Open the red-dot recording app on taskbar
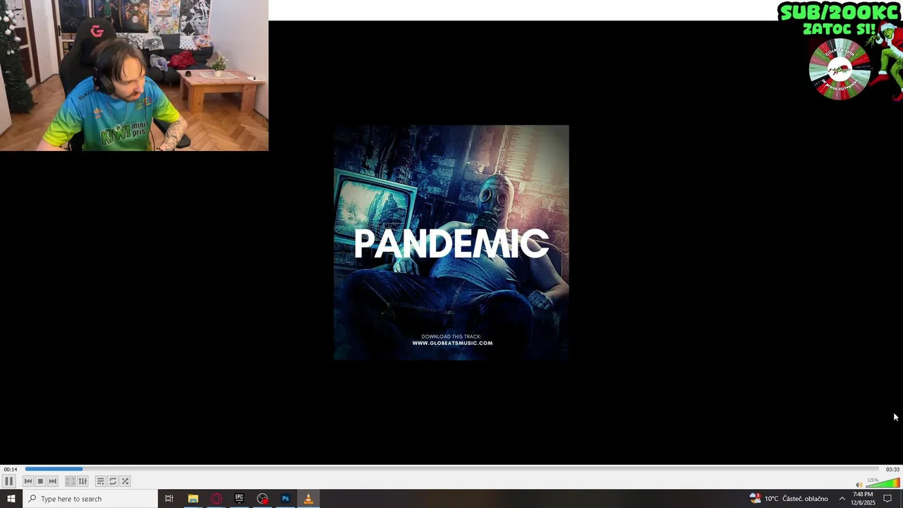The image size is (903, 508). coord(262,499)
